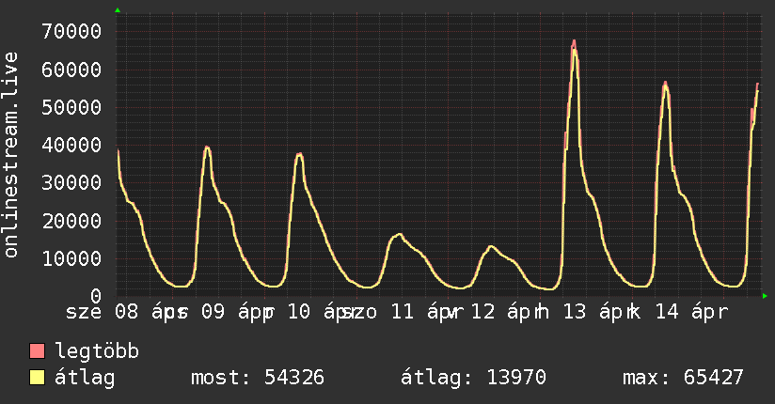Click the yellow 'átlag' legend color swatch
The width and height of the screenshot is (775, 404).
click(x=37, y=378)
